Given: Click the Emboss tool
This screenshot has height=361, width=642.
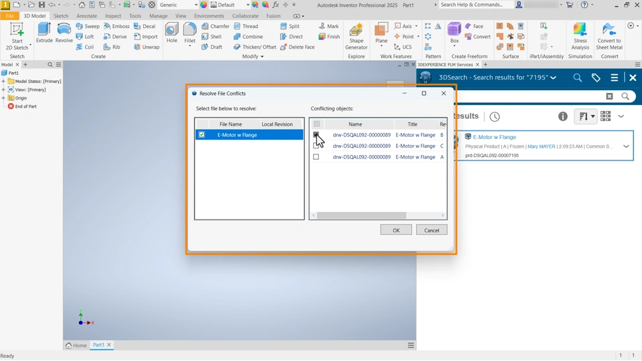Looking at the screenshot, I should point(116,26).
